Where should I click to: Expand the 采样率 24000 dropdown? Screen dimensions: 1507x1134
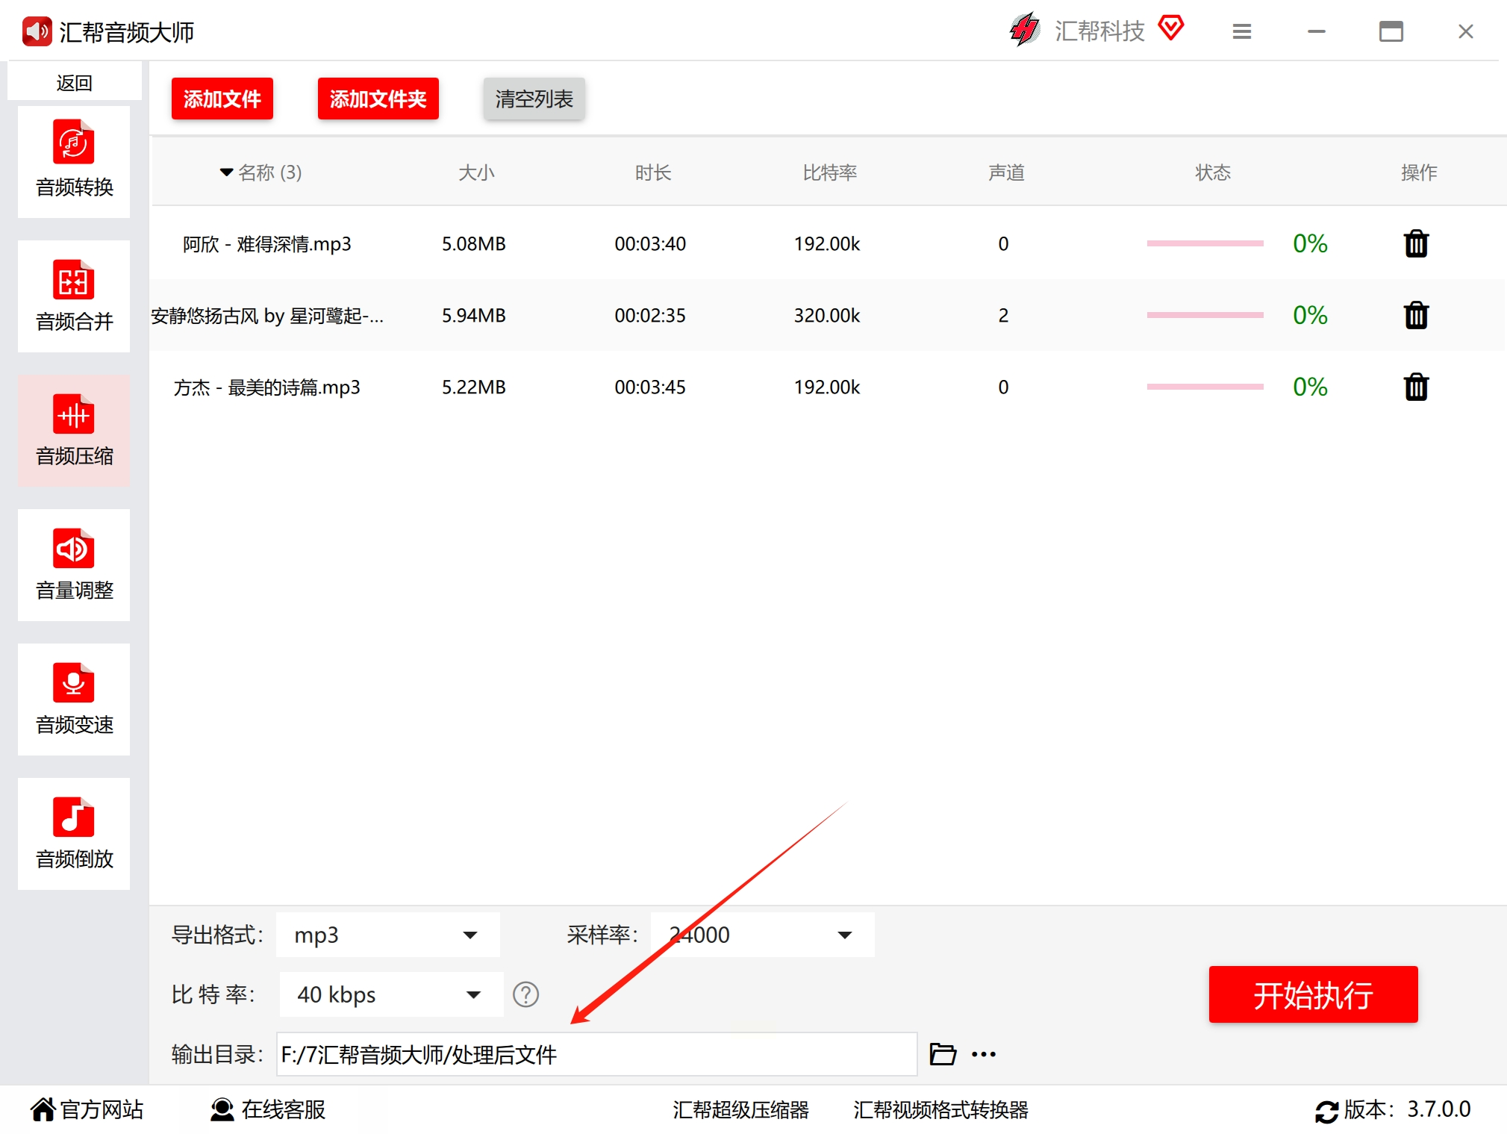click(762, 935)
